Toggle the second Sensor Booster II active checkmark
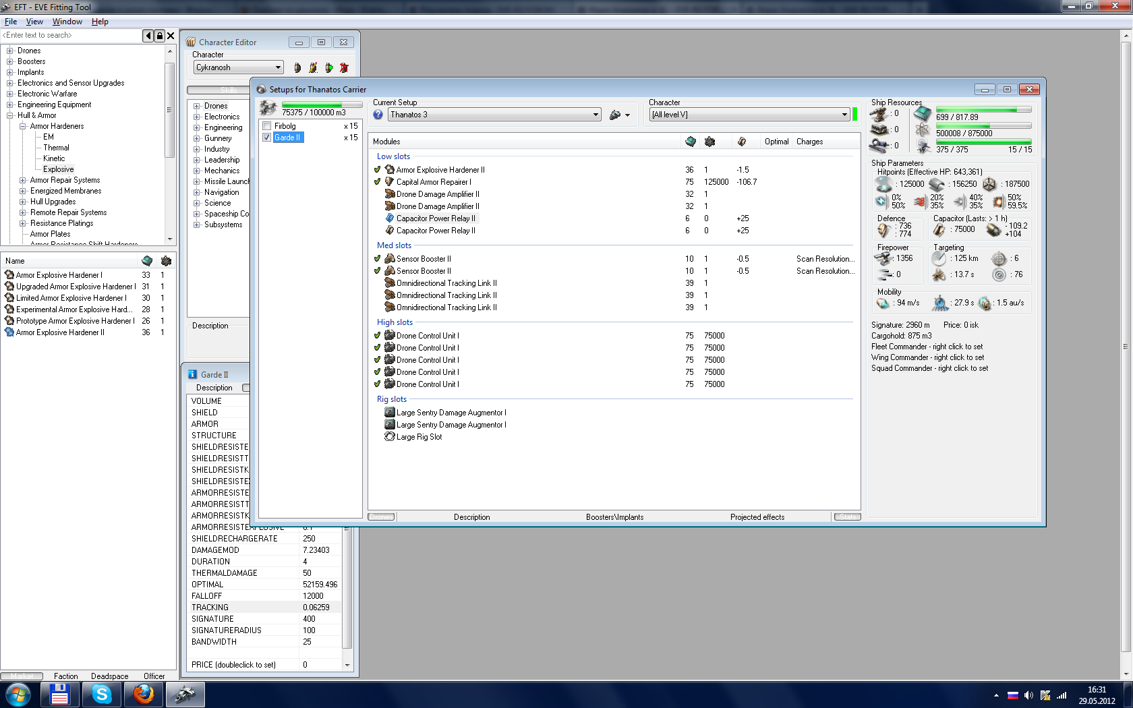Viewport: 1133px width, 708px height. [x=378, y=271]
